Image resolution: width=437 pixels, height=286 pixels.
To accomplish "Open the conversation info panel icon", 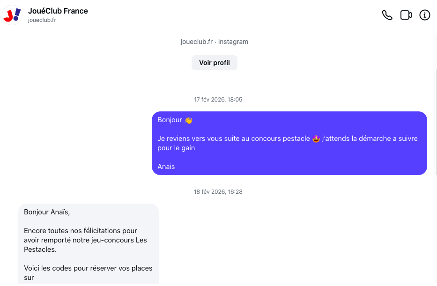I will 424,15.
